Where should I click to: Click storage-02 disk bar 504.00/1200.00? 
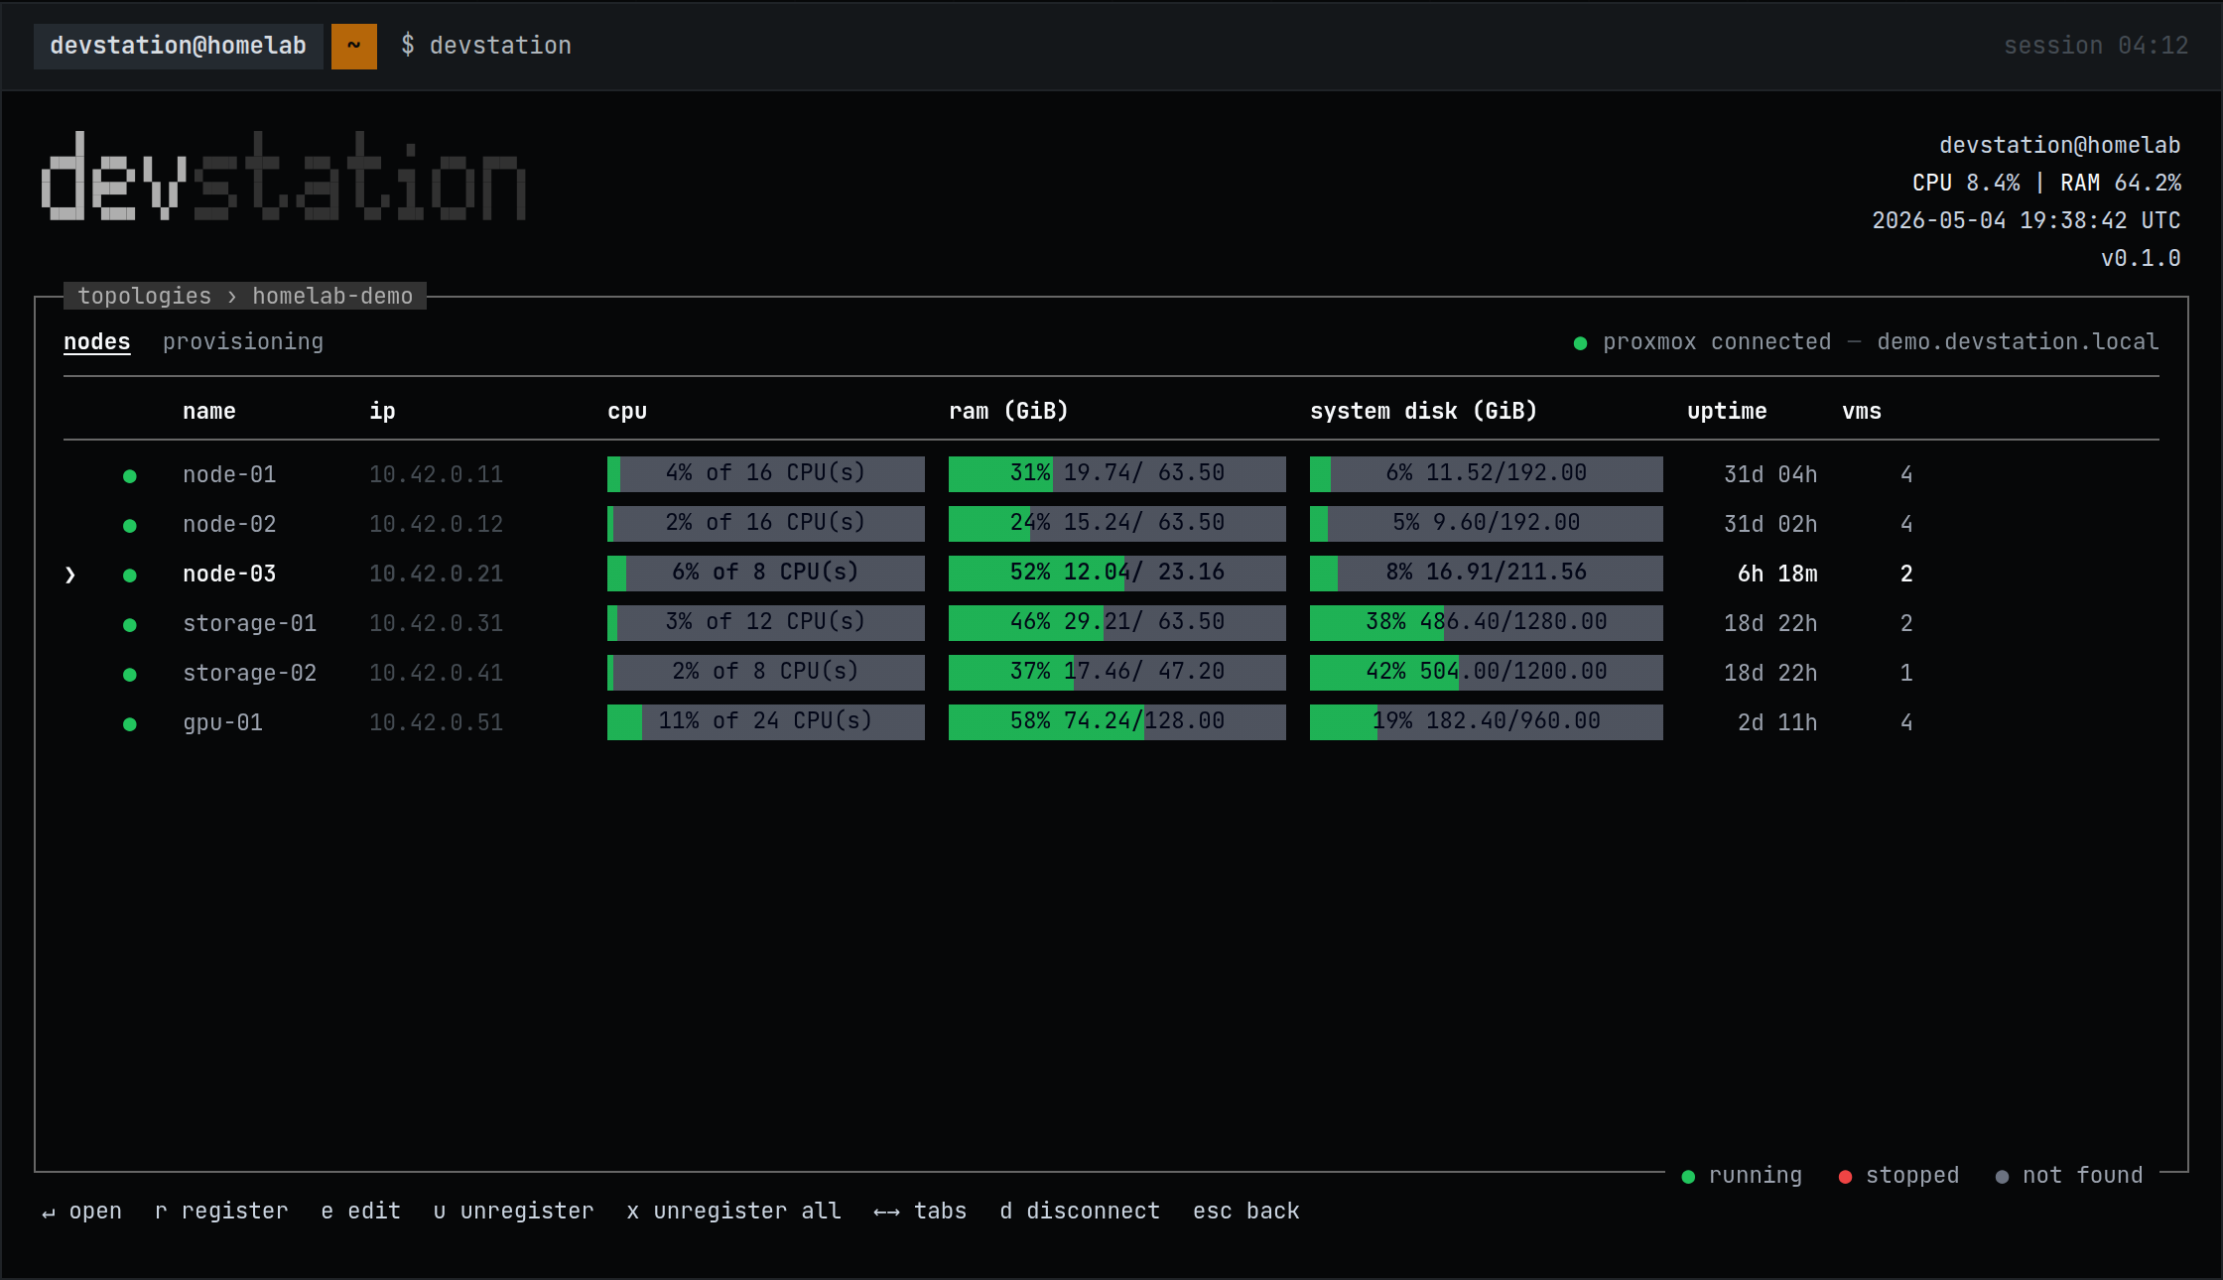[x=1487, y=673]
